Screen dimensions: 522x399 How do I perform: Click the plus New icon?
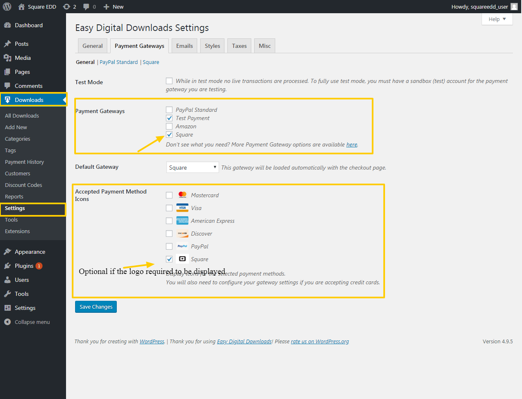106,7
